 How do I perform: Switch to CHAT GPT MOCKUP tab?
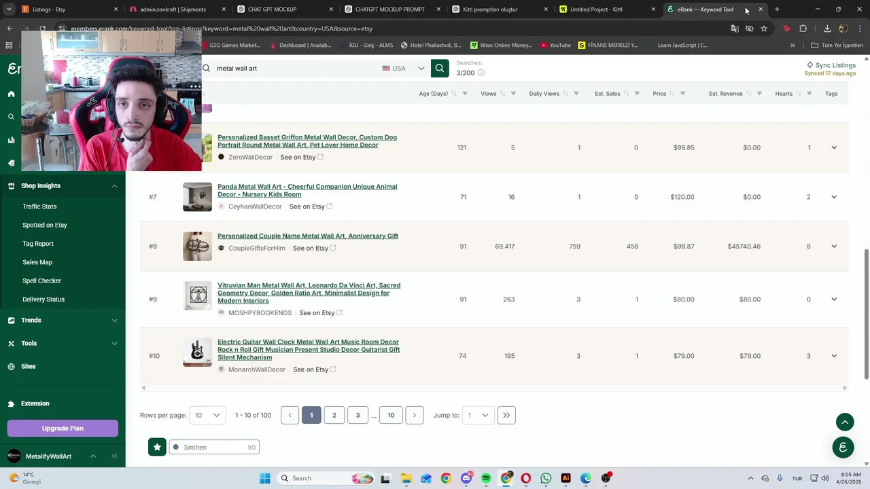pyautogui.click(x=284, y=10)
